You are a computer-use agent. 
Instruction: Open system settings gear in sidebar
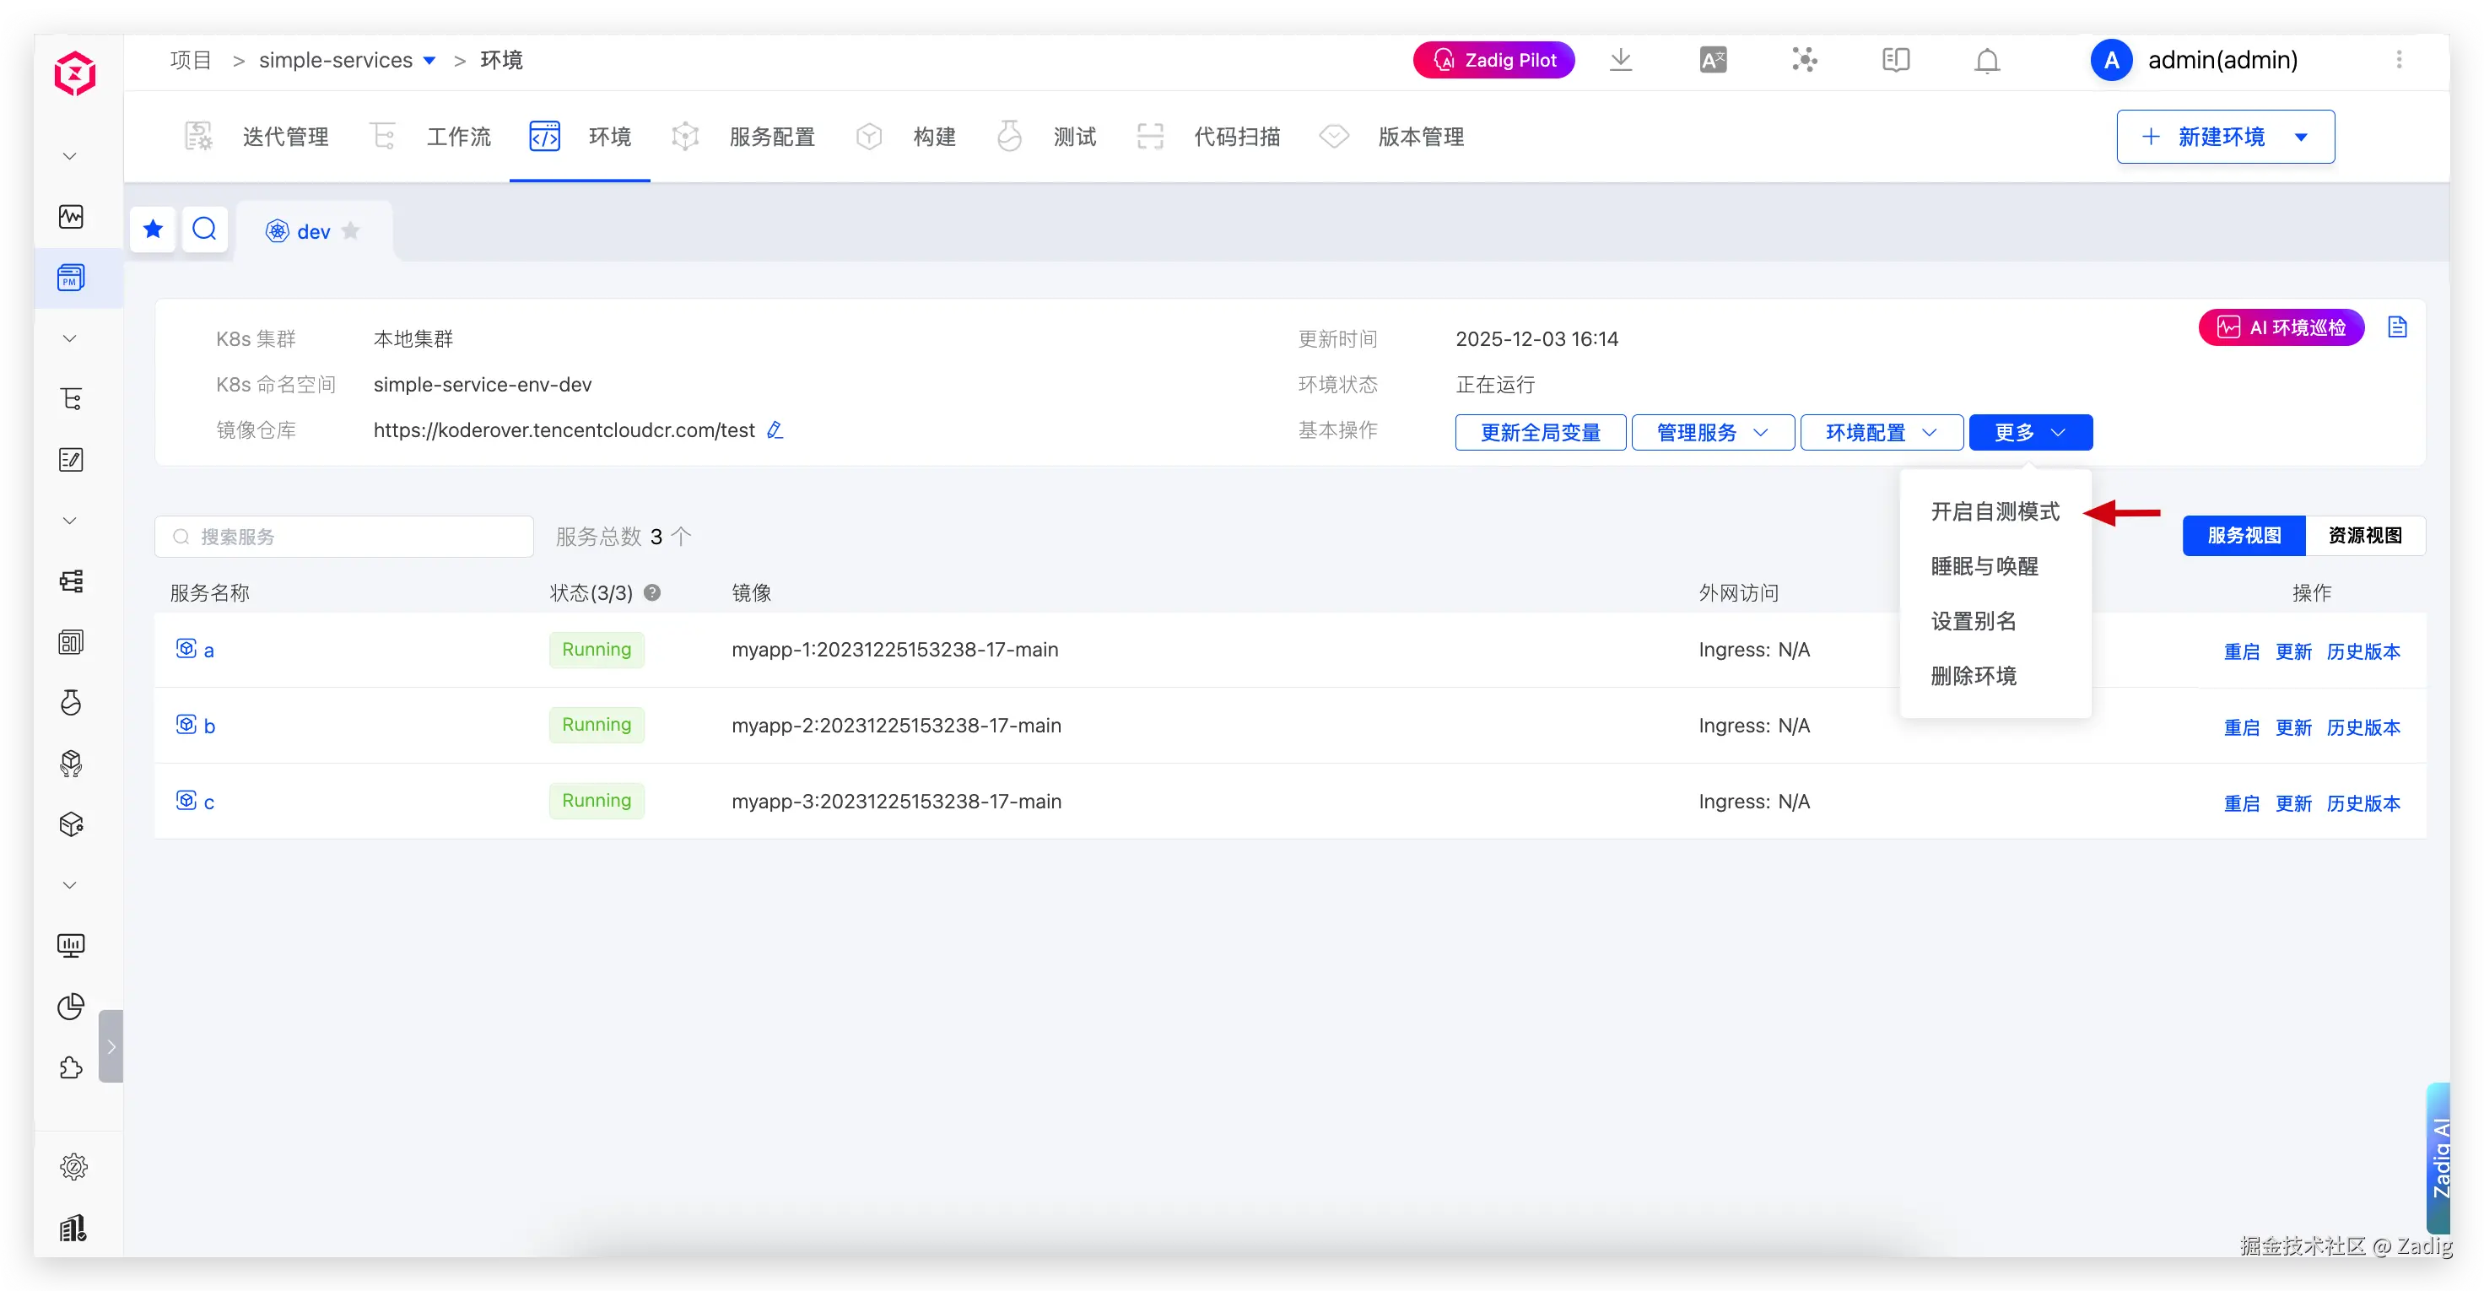pyautogui.click(x=73, y=1167)
